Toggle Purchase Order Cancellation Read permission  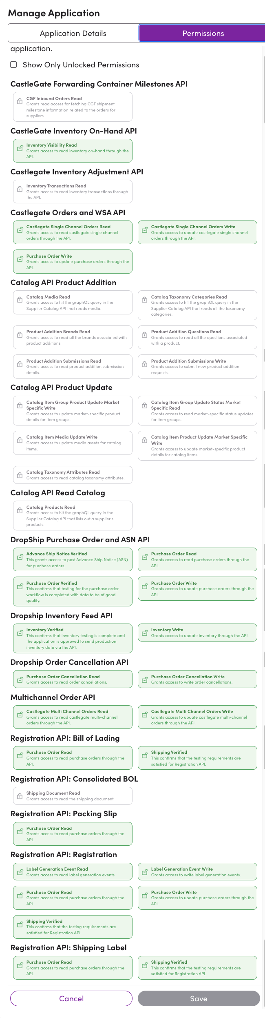coord(73,679)
